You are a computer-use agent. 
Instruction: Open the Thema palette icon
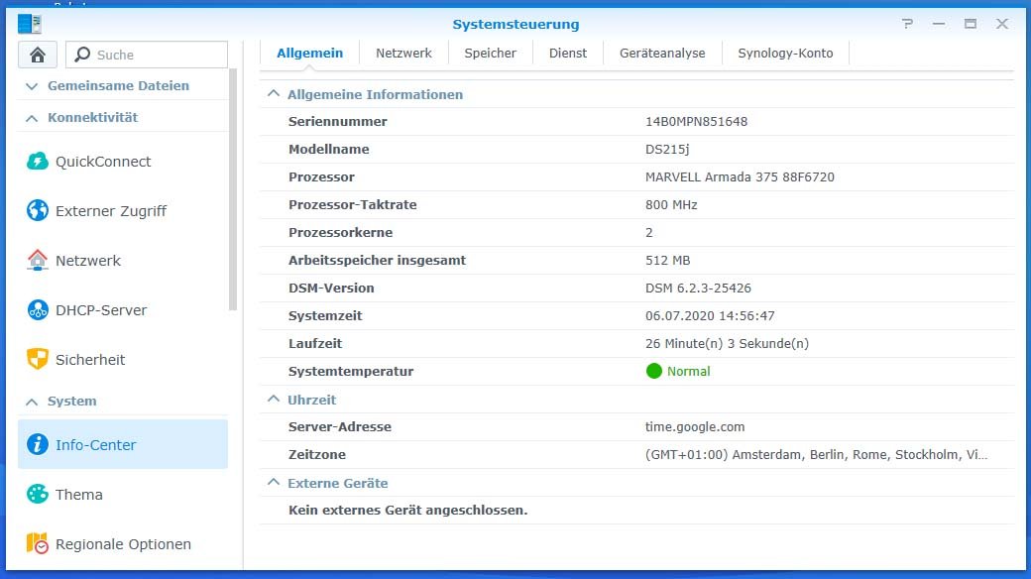38,494
